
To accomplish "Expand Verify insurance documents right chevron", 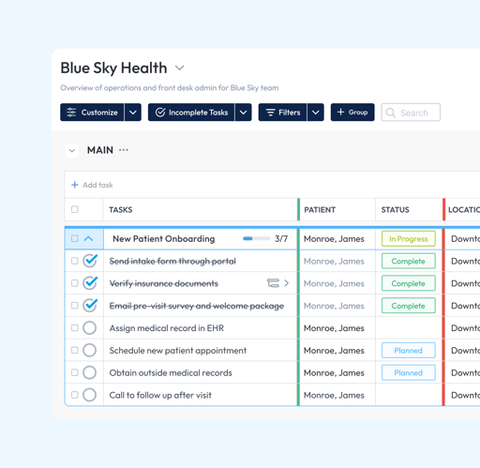I will click(x=286, y=283).
